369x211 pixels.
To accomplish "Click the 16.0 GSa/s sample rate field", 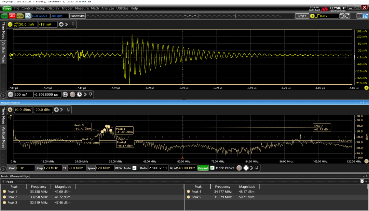I will pyautogui.click(x=40, y=16).
